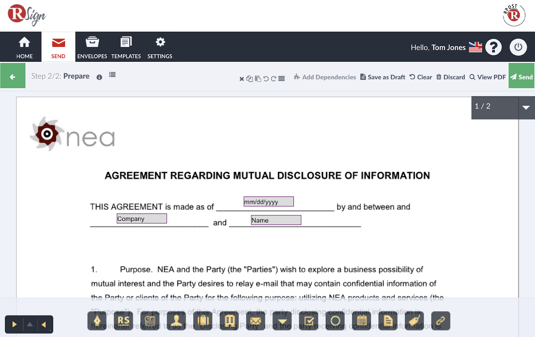This screenshot has width=535, height=337.
Task: Undo the last action
Action: tap(266, 79)
